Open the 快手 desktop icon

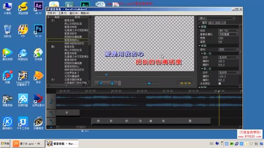[x=38, y=77]
